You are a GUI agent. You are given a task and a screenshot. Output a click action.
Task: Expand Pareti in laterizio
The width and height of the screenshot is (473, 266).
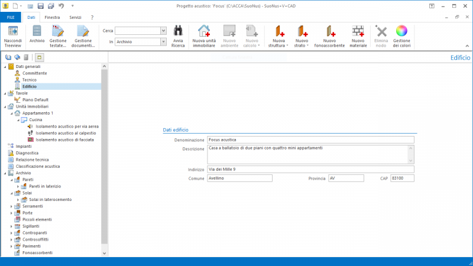[x=18, y=186]
